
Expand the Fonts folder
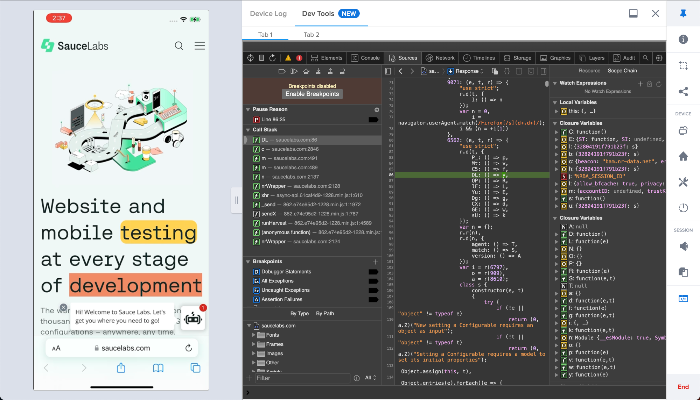[254, 335]
